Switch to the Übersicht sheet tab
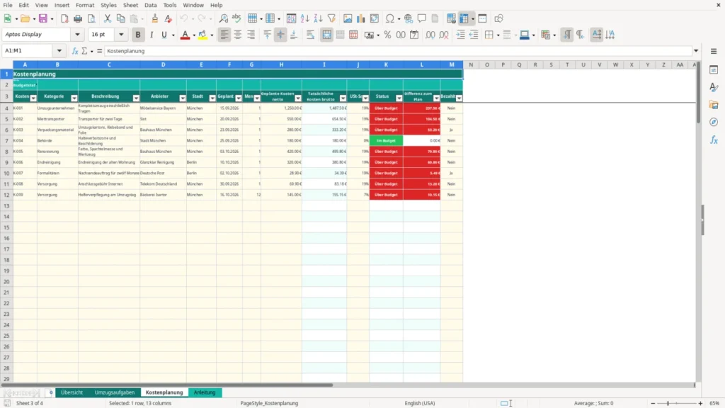 [72, 392]
